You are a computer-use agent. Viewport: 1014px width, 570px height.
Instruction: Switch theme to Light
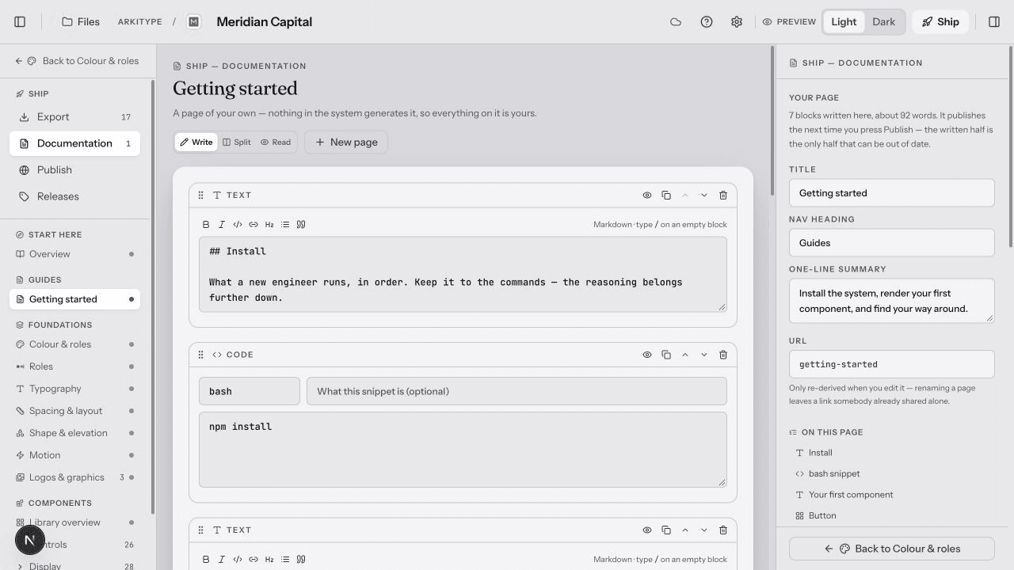click(x=844, y=22)
